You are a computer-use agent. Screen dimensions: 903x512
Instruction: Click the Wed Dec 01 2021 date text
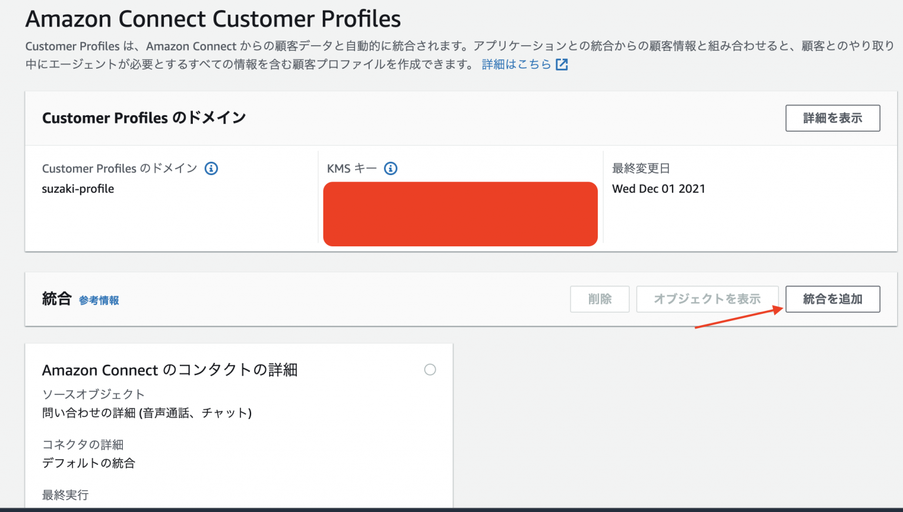[659, 189]
